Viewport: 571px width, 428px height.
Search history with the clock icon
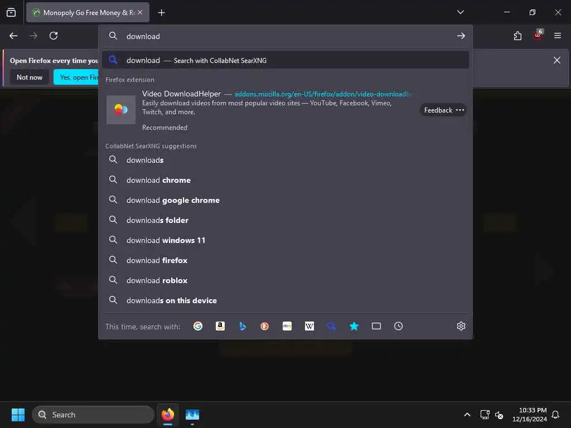pos(398,326)
